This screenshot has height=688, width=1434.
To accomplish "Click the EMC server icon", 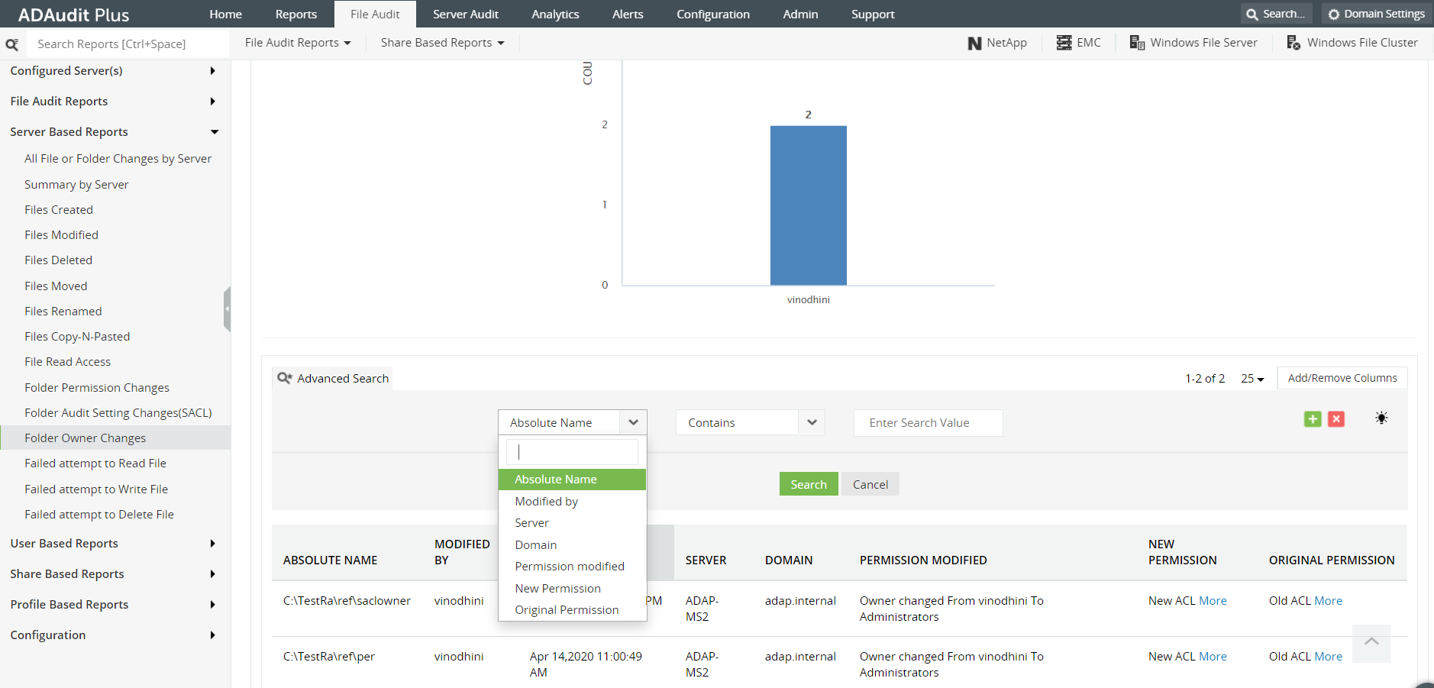I will (1066, 42).
